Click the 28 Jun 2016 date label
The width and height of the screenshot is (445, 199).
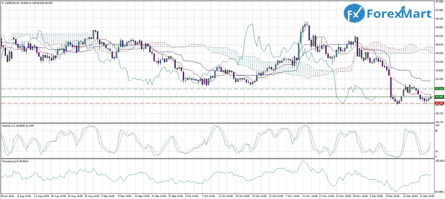click(x=7, y=196)
